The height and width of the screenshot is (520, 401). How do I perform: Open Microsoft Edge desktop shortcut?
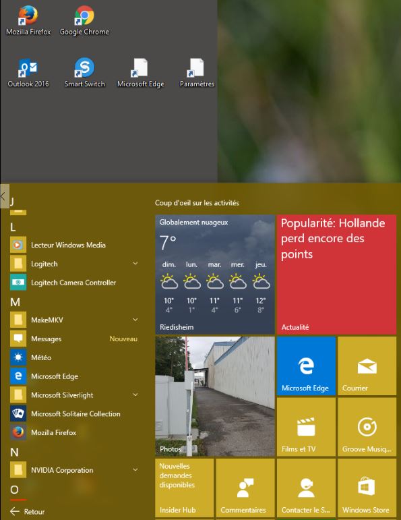tap(141, 73)
